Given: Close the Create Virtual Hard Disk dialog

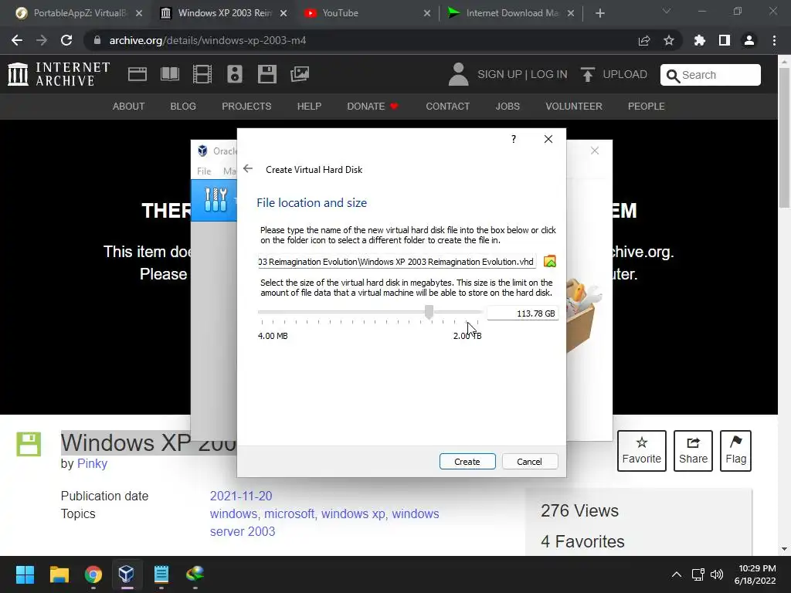Looking at the screenshot, I should tap(548, 139).
